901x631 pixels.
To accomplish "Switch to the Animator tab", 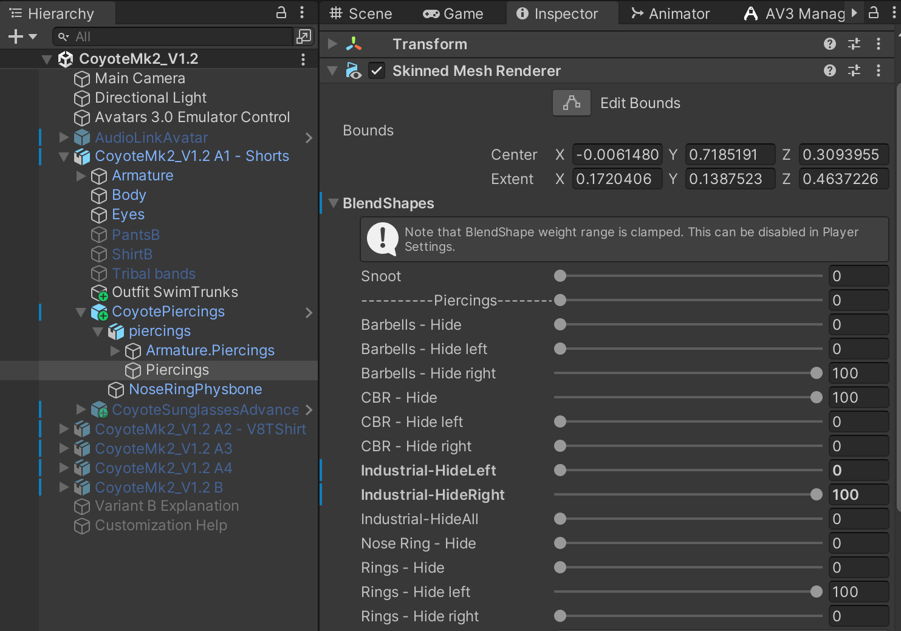I will (x=670, y=13).
